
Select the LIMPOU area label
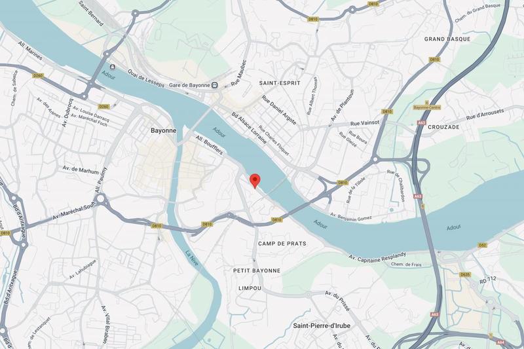250,288
